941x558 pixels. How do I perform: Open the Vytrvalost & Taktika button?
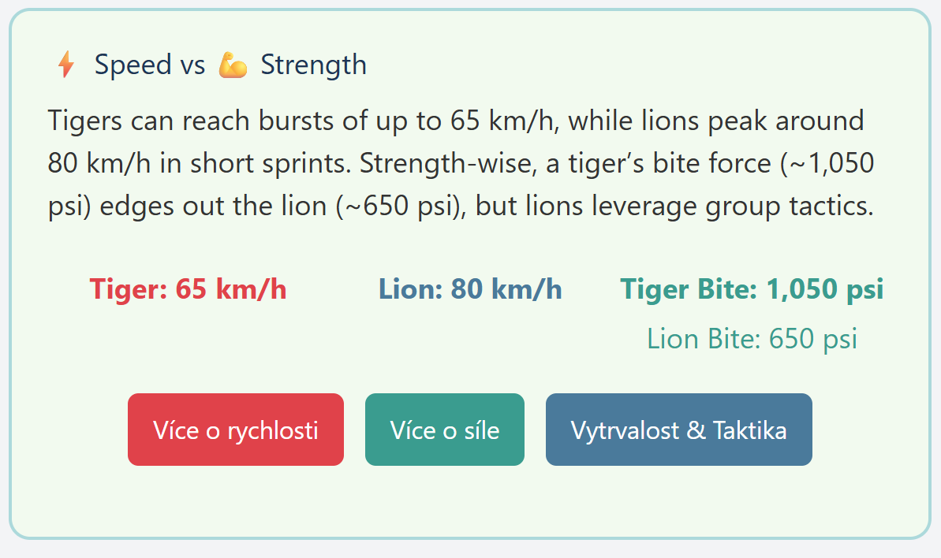[x=679, y=429]
